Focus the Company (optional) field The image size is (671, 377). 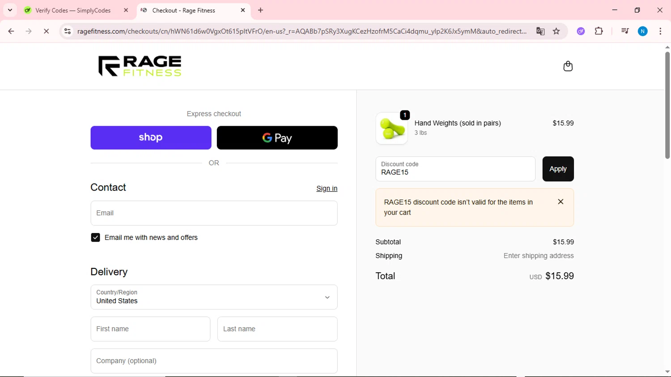(214, 361)
